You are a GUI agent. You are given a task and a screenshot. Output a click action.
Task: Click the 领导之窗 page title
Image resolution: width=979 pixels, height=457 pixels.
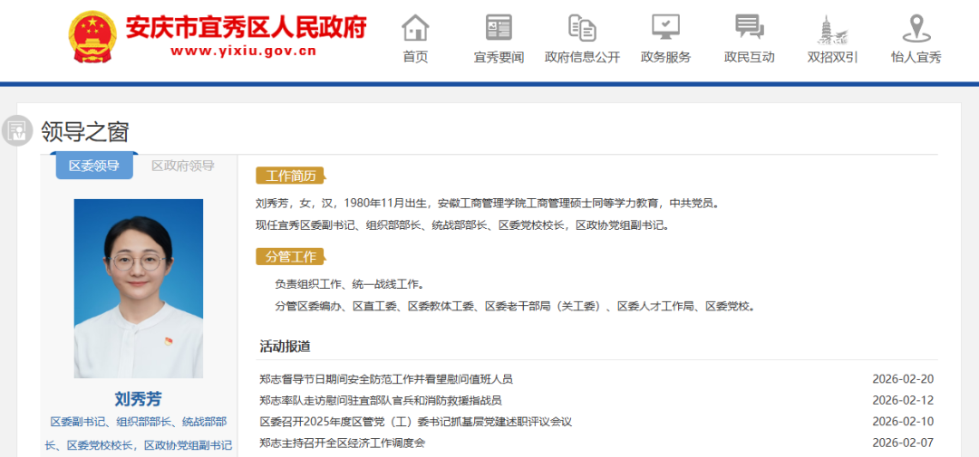[85, 131]
